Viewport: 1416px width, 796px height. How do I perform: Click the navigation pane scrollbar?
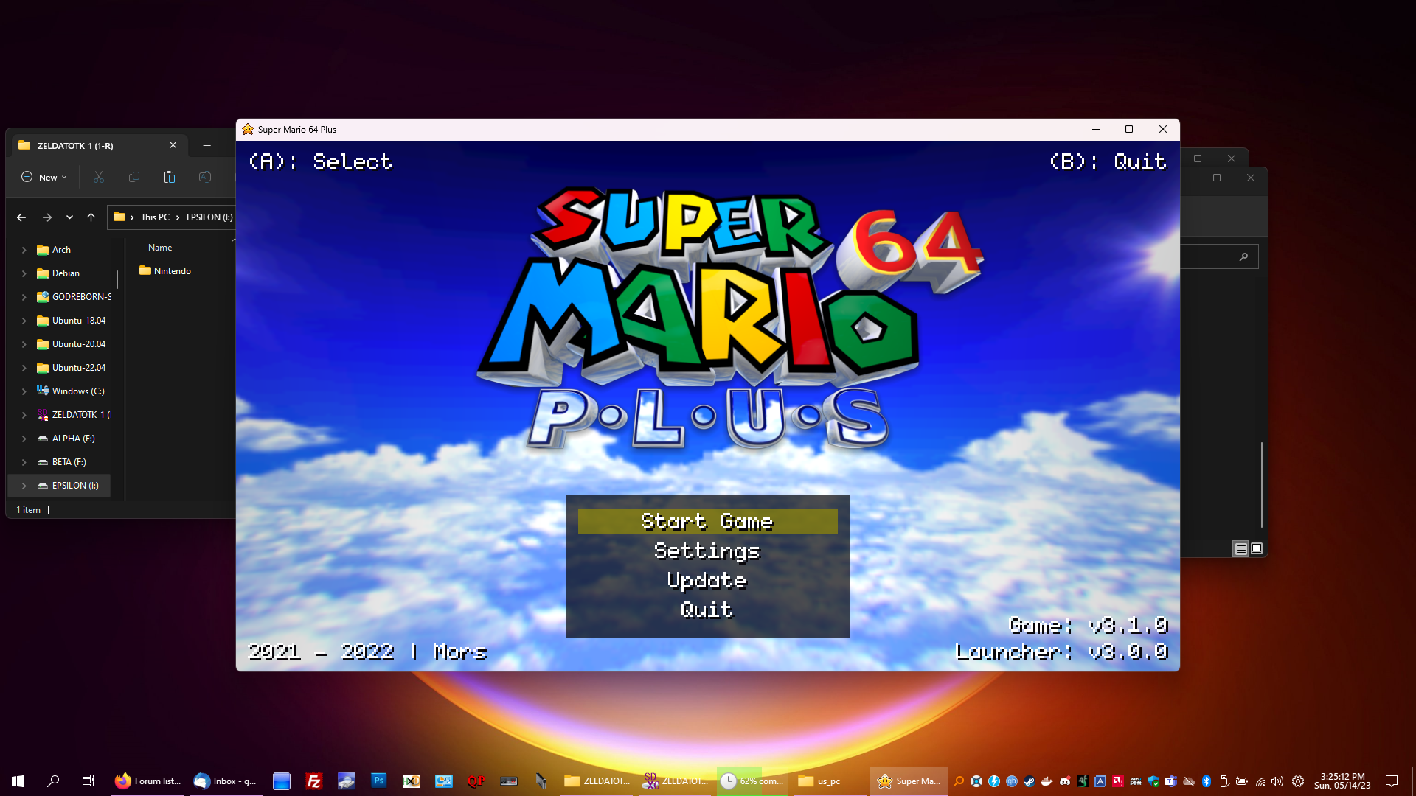pos(117,279)
